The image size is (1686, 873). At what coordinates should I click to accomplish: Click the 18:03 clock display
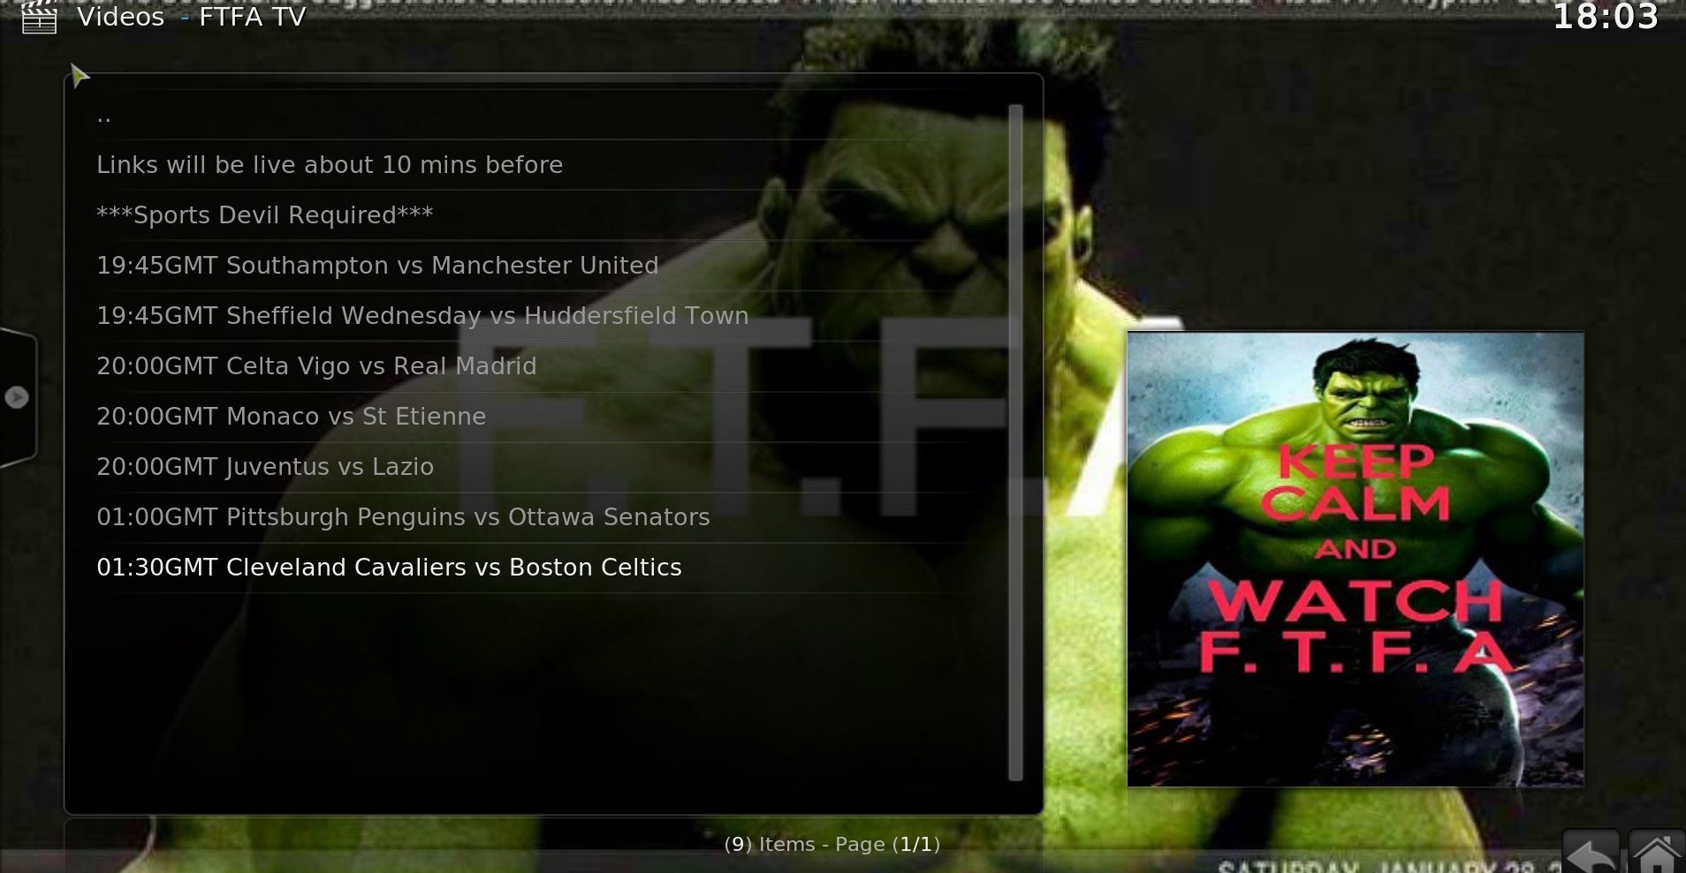[1606, 17]
